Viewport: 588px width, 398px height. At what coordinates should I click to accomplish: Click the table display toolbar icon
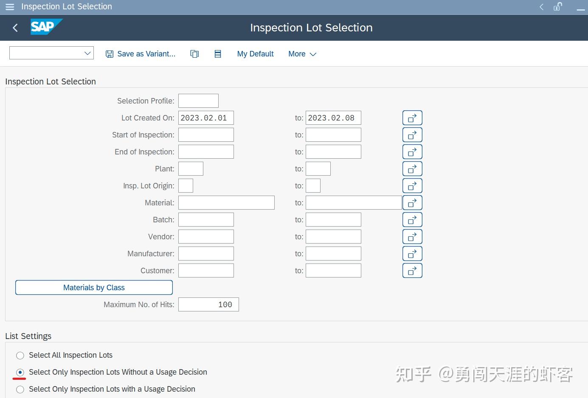218,53
